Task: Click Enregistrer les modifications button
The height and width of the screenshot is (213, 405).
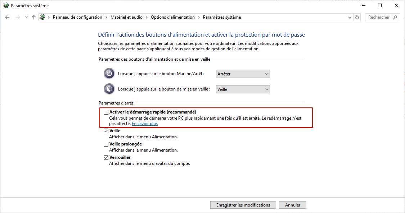Action: coord(243,205)
